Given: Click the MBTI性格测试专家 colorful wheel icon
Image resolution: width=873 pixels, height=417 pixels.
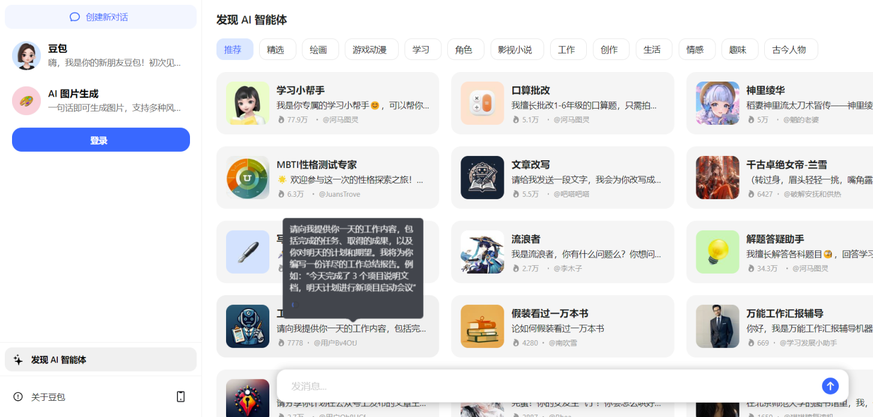Looking at the screenshot, I should (248, 177).
